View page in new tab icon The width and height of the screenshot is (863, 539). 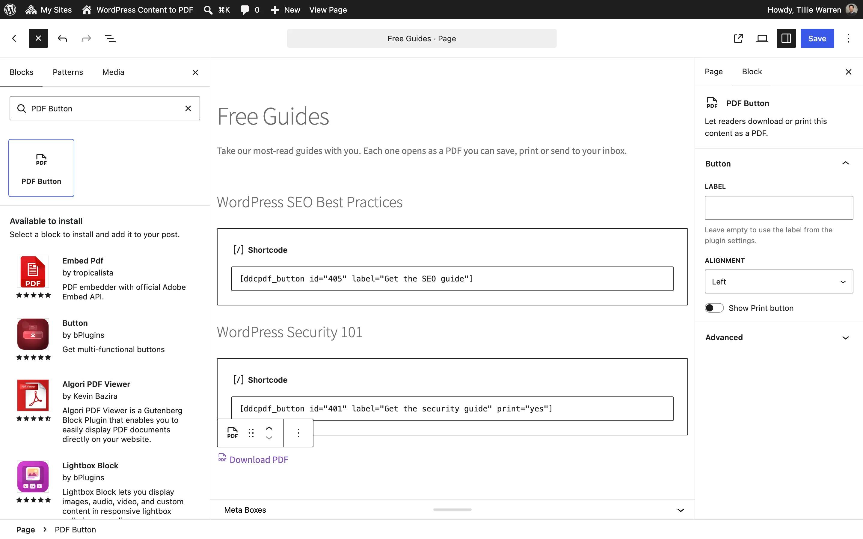(738, 39)
